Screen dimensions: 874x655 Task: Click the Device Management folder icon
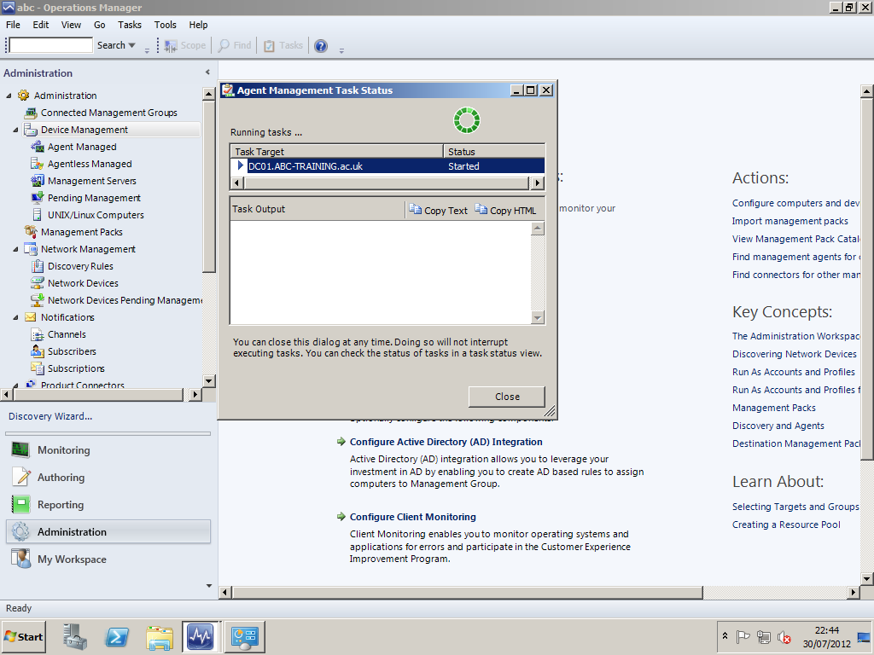coord(31,130)
